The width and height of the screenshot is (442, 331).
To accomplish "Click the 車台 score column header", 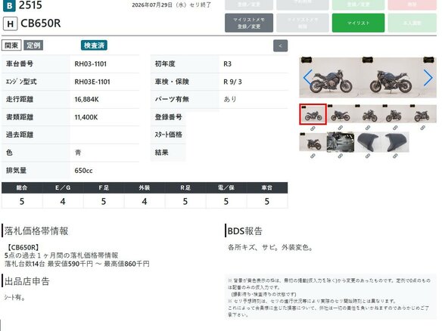I will 267,187.
